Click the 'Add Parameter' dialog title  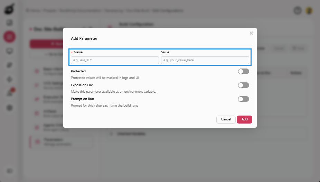(84, 38)
